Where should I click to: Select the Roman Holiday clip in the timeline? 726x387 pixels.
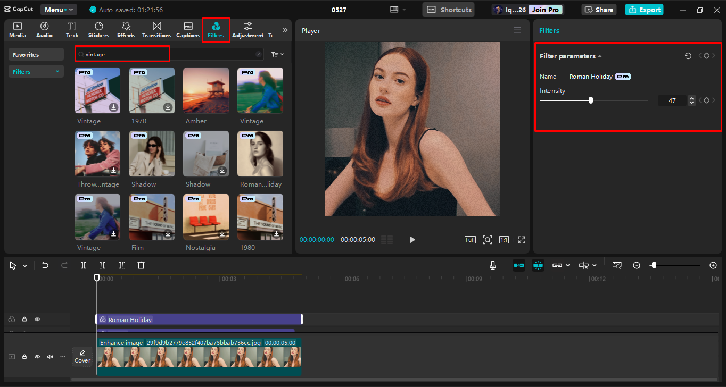[199, 318]
